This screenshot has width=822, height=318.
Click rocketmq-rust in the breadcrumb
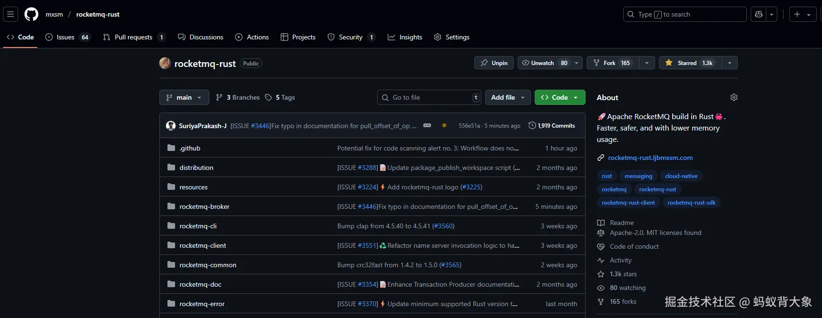pos(98,14)
